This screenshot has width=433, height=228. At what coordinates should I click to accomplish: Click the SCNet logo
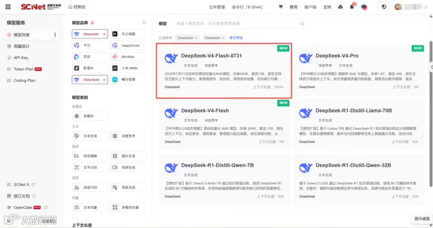[41, 7]
